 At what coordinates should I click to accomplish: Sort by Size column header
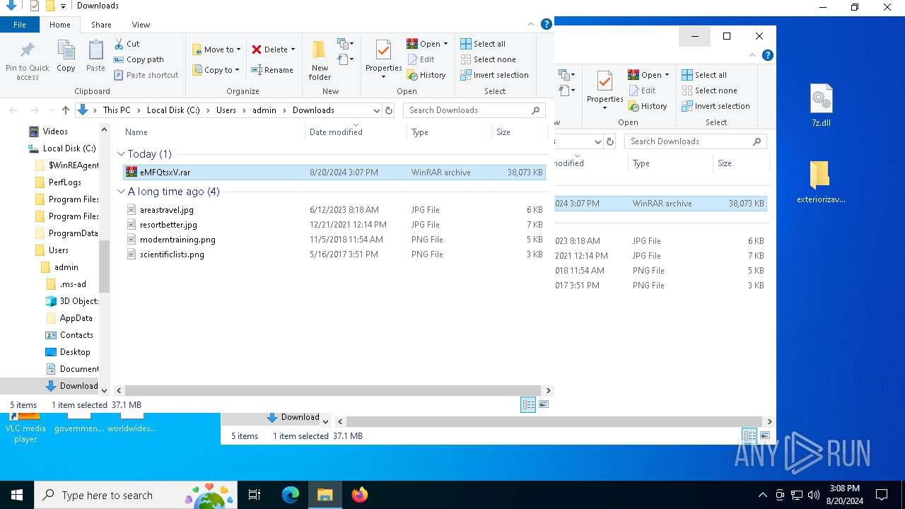[x=520, y=132]
